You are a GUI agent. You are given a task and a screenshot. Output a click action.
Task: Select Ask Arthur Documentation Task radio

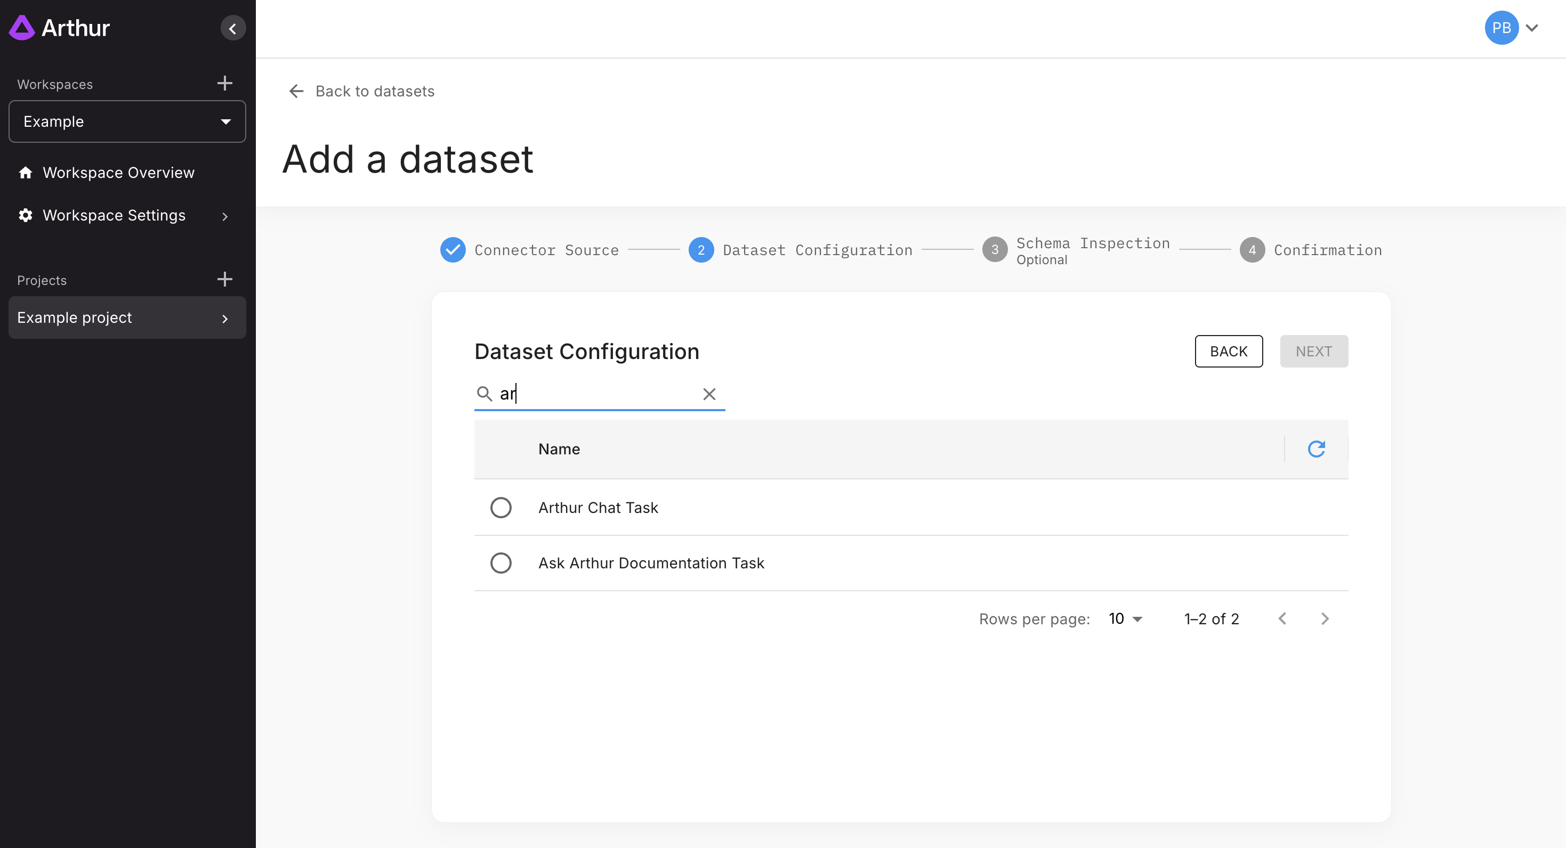[501, 563]
